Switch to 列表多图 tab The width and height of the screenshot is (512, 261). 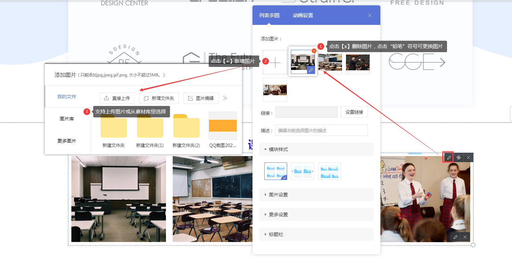tap(269, 15)
